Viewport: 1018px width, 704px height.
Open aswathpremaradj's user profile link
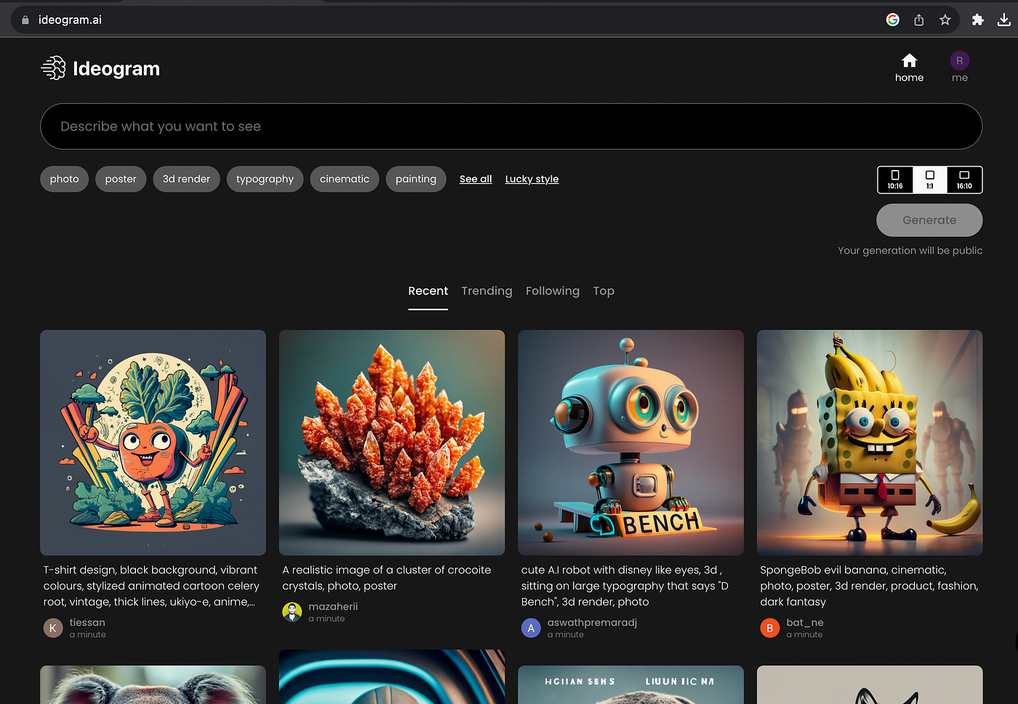tap(592, 623)
